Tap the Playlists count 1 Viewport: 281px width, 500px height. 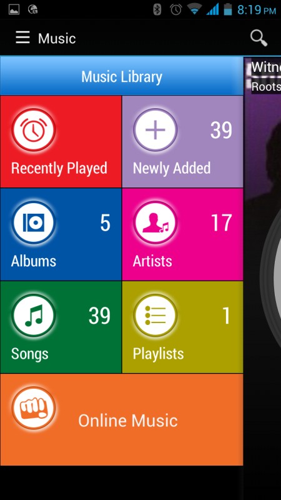226,316
